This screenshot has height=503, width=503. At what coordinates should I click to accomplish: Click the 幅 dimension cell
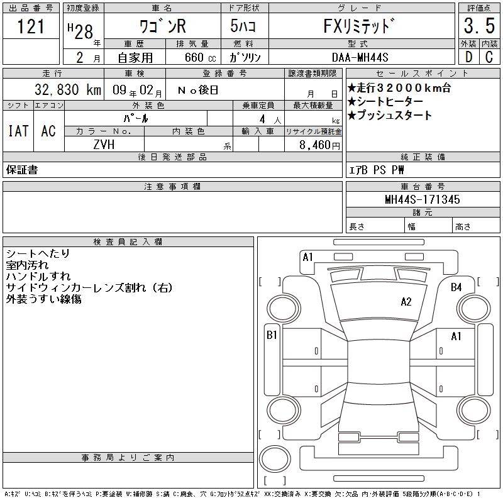click(x=429, y=225)
